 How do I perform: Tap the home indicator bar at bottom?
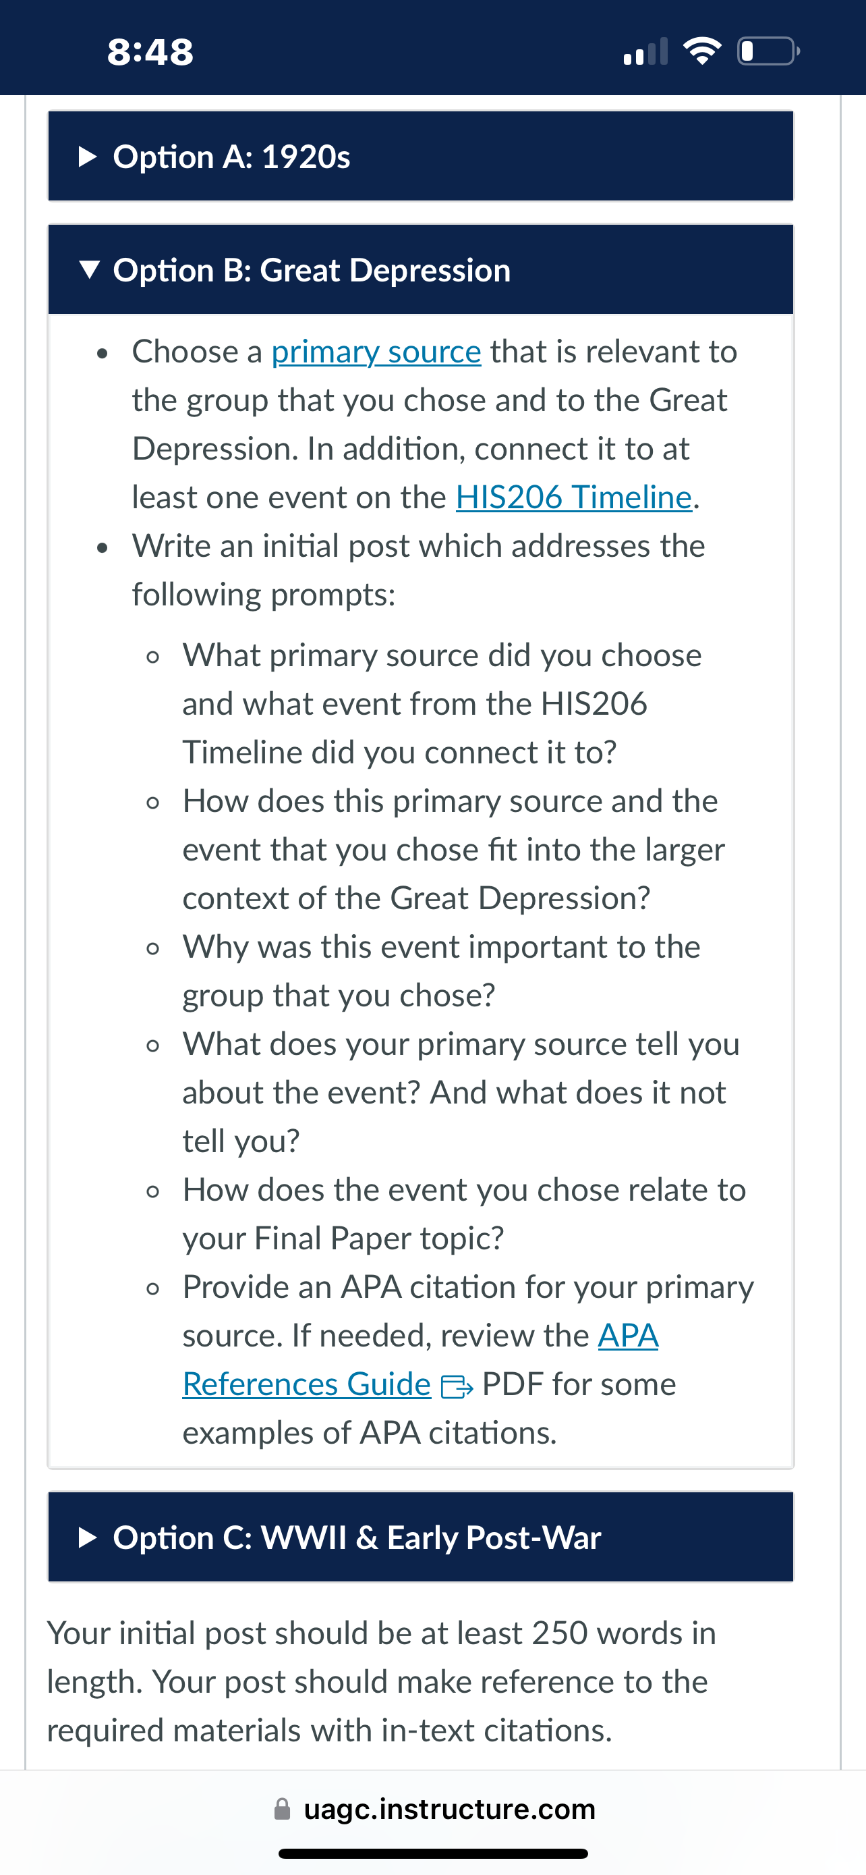tap(434, 1853)
